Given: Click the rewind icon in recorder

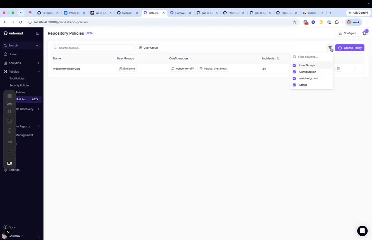Looking at the screenshot, I should tap(9, 142).
